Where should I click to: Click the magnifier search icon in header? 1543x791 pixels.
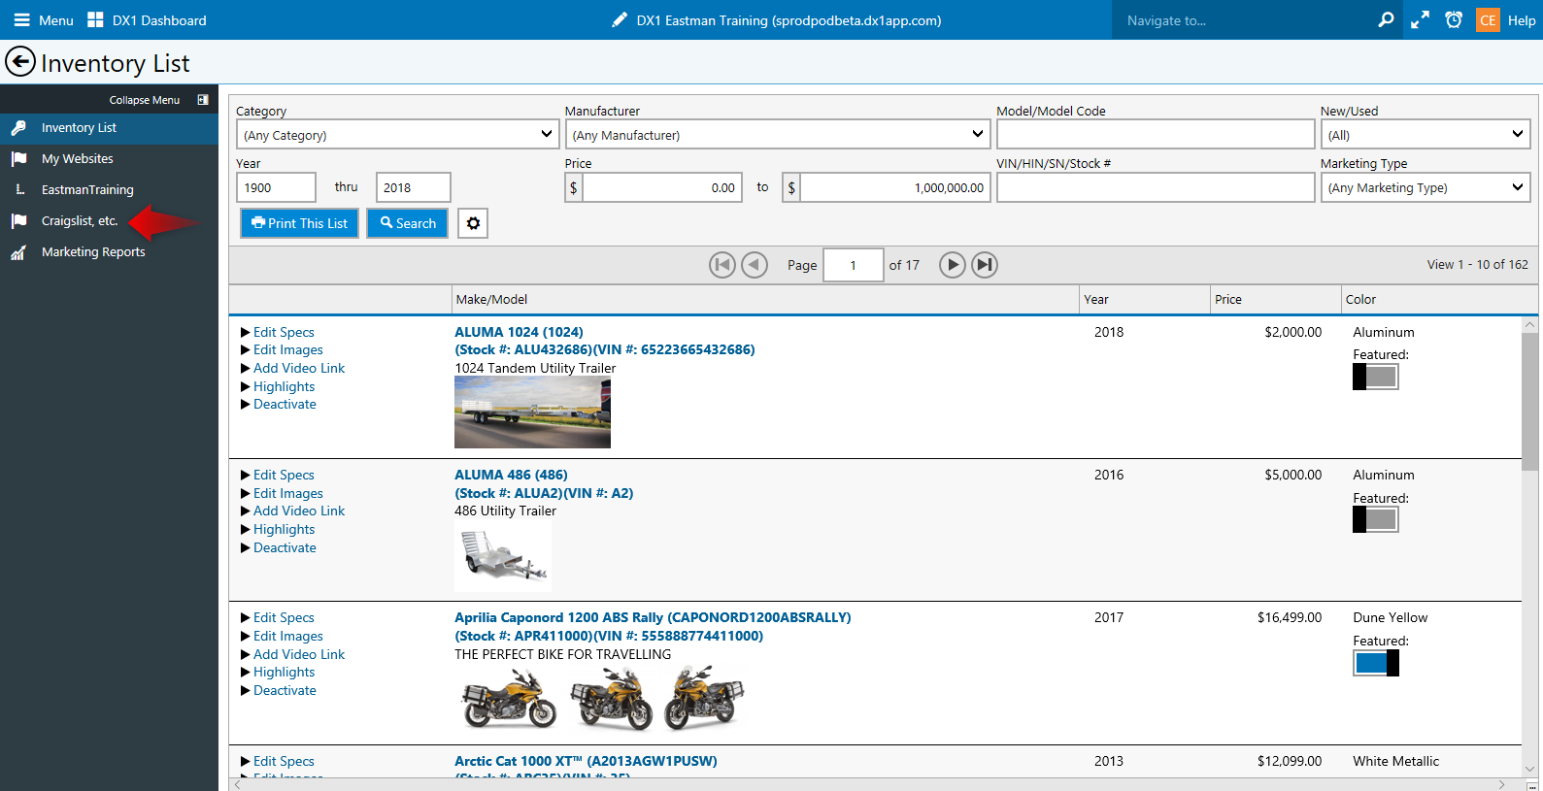[x=1386, y=19]
